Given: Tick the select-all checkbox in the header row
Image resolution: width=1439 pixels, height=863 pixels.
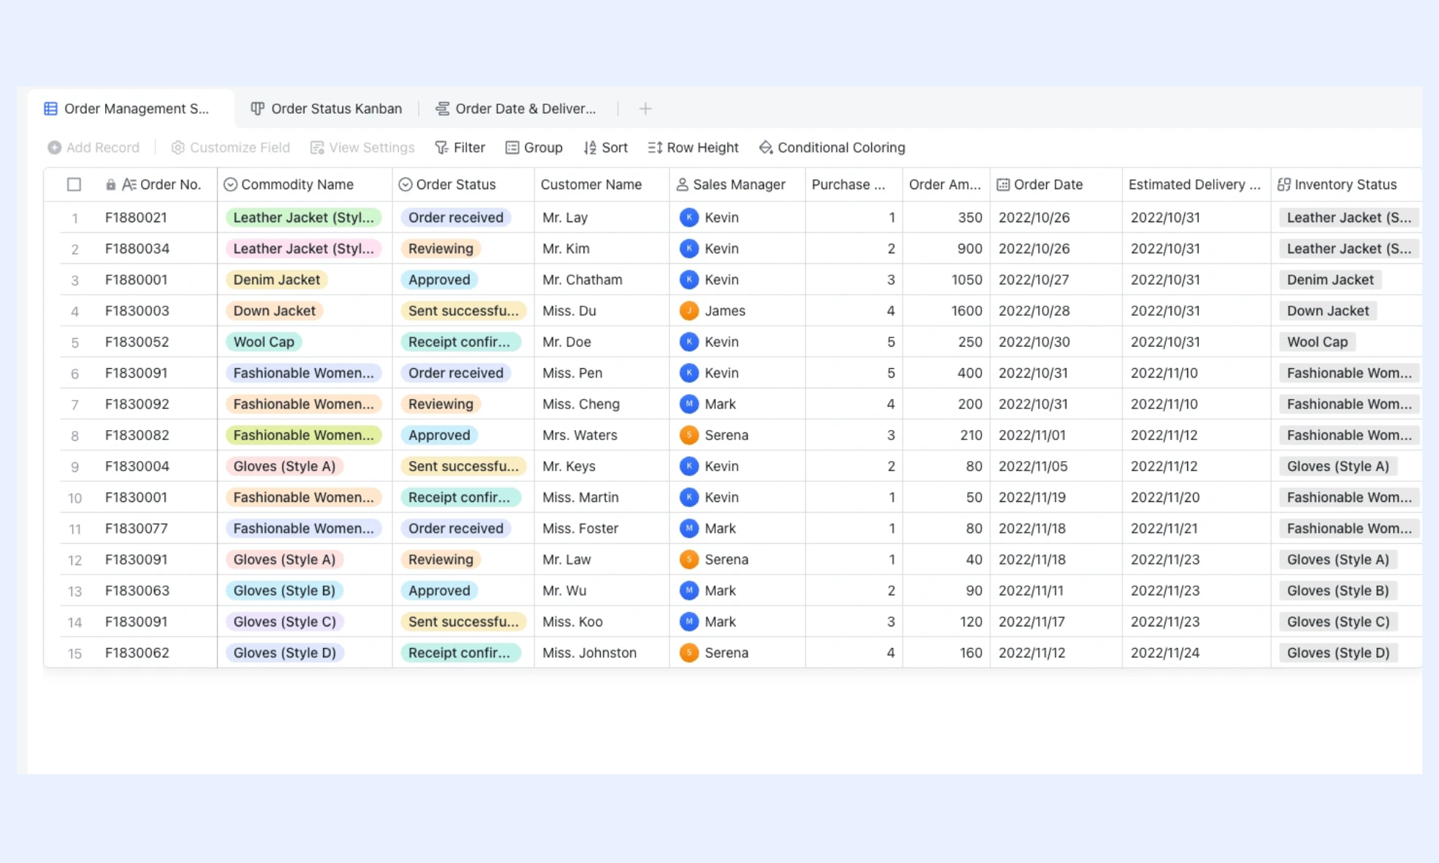Looking at the screenshot, I should click(x=74, y=185).
